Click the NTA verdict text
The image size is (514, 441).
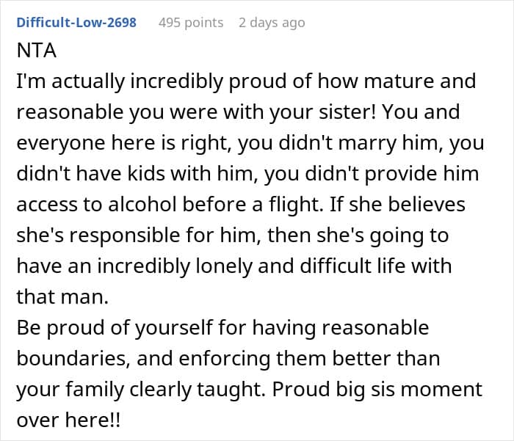point(37,51)
